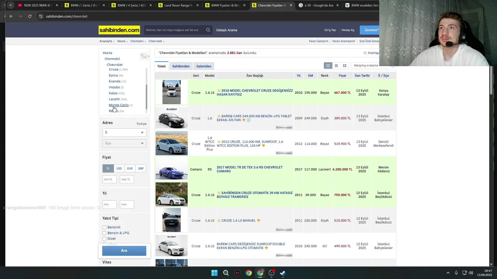The image size is (497, 279).
Task: Open the volume tray icon
Action: click(471, 273)
